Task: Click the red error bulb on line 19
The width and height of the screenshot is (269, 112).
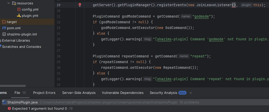Action: [x=80, y=5]
